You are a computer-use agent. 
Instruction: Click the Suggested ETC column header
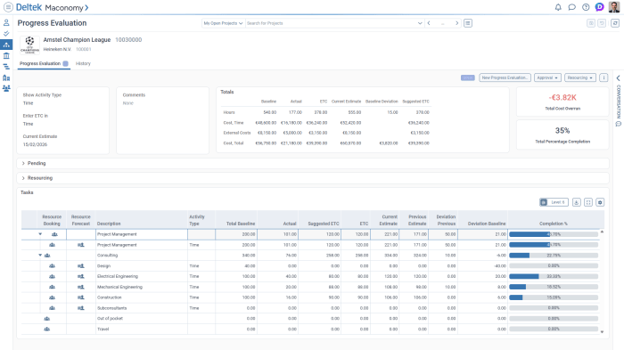[x=323, y=224]
